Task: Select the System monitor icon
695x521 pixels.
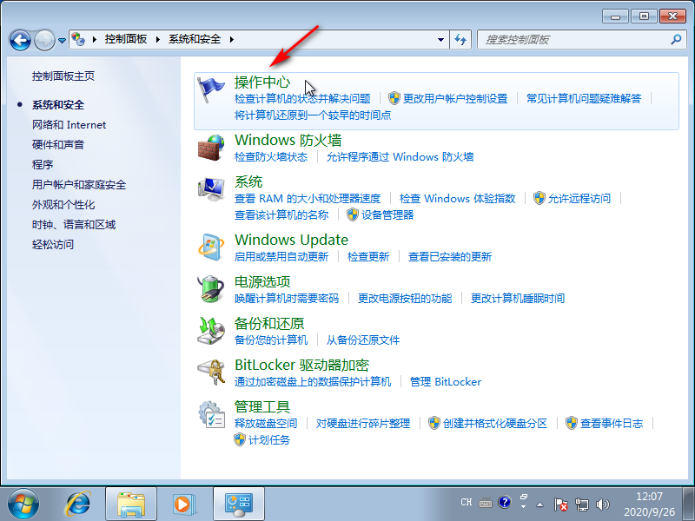Action: pyautogui.click(x=211, y=187)
